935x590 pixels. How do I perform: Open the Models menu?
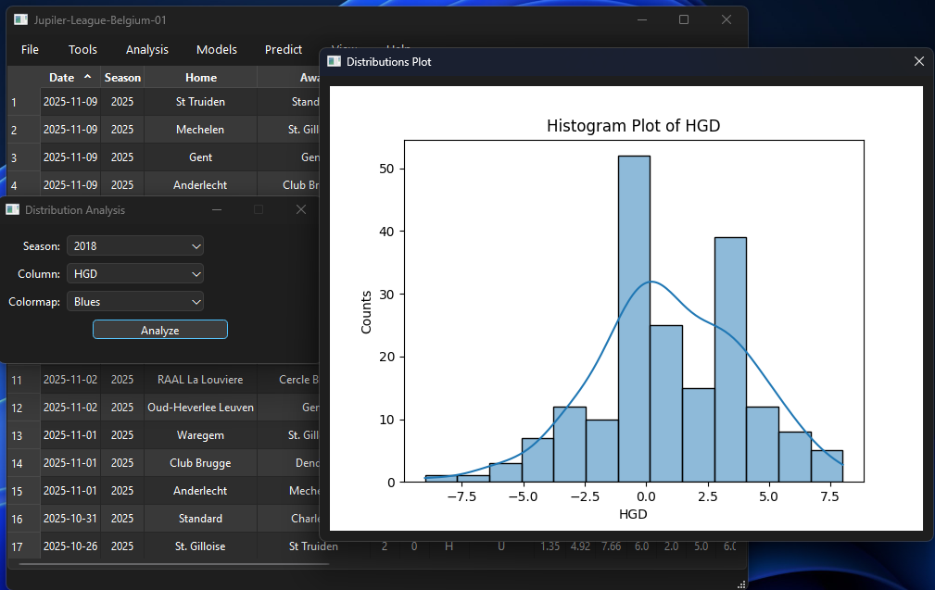click(217, 49)
